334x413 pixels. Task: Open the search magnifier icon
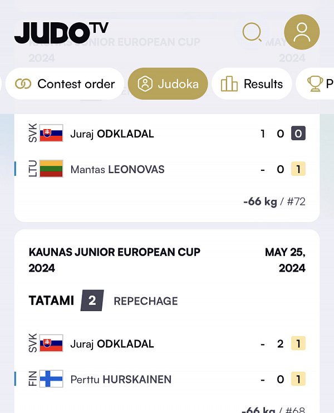[252, 32]
